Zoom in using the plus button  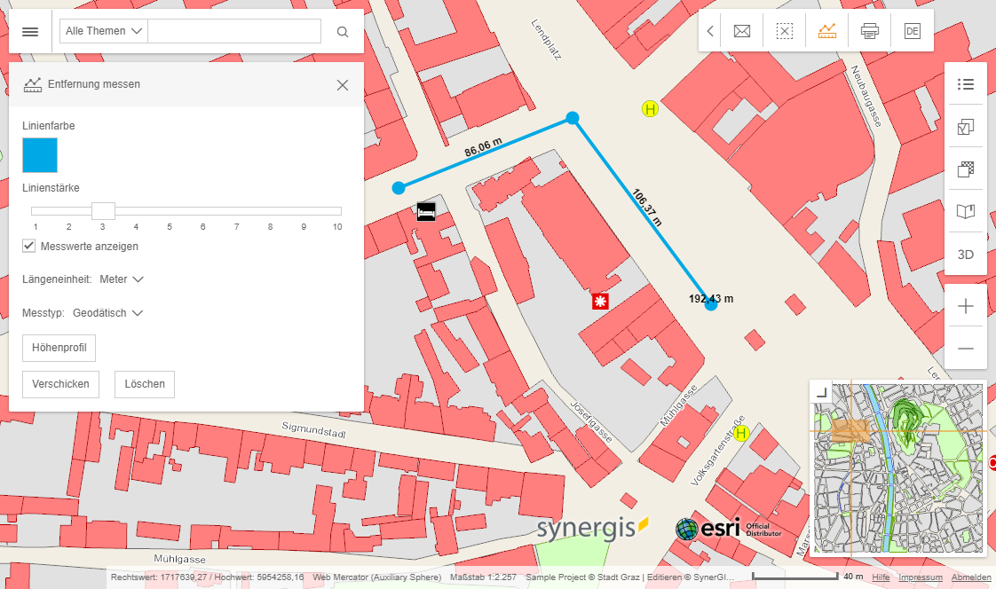tap(965, 306)
